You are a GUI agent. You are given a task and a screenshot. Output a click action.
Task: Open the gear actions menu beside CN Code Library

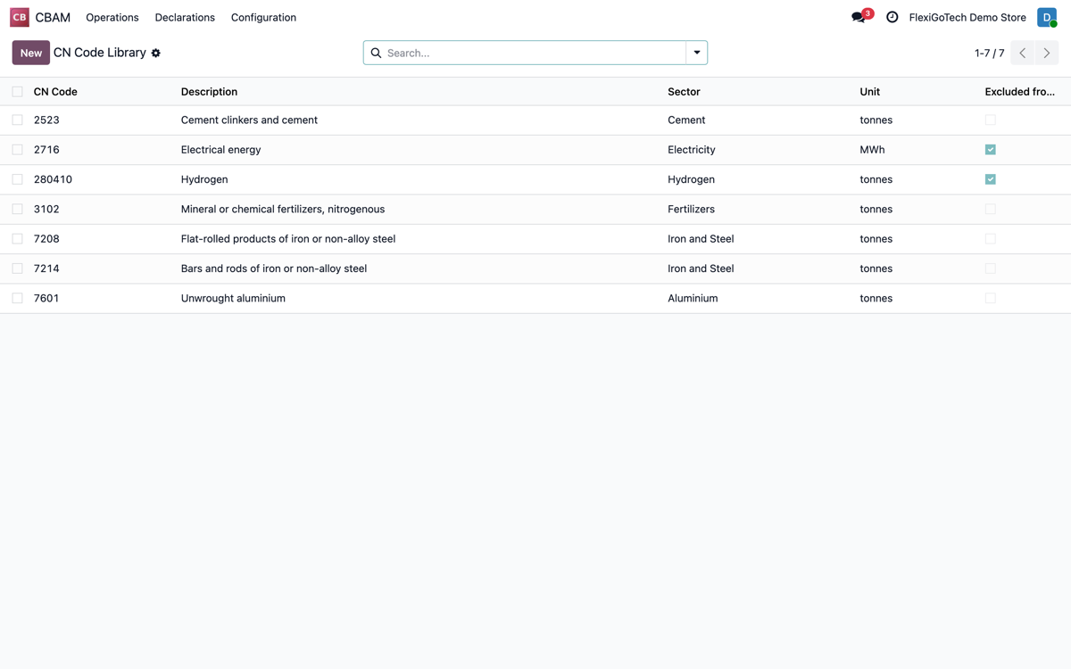point(156,54)
